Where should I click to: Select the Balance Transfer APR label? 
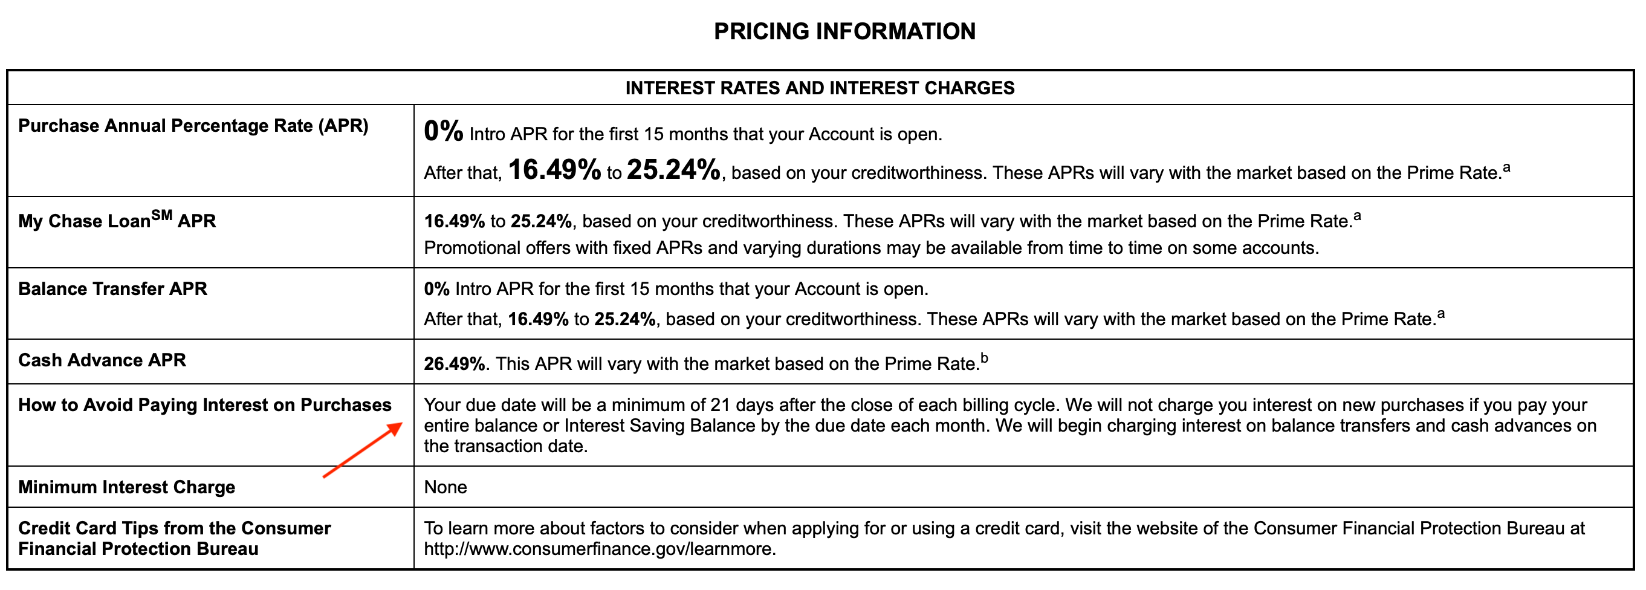[x=112, y=289]
